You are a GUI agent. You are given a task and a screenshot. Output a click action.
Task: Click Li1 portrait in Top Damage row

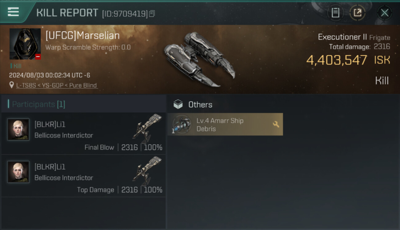pos(18,172)
